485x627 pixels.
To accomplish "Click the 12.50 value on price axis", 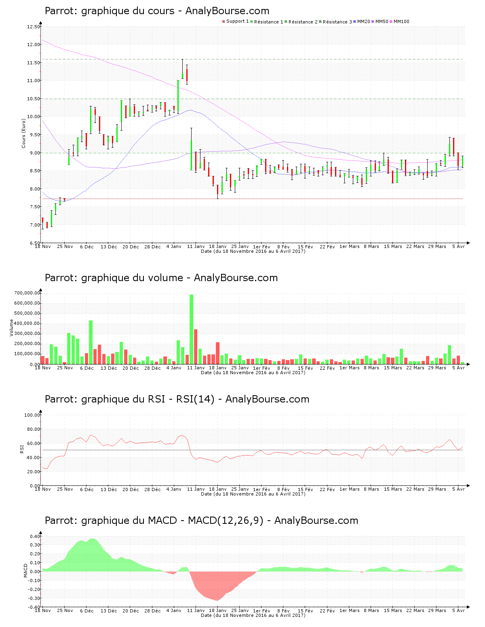I will point(34,27).
